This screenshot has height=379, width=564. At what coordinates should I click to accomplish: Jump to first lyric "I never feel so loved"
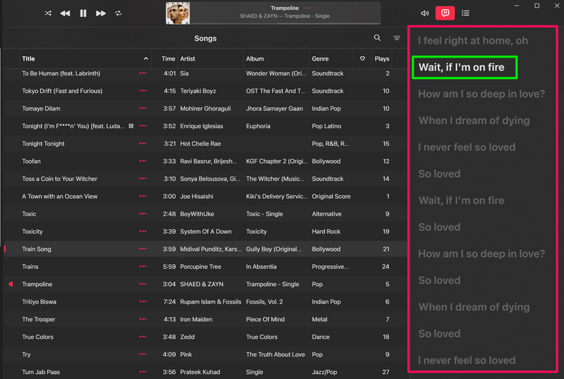point(467,147)
